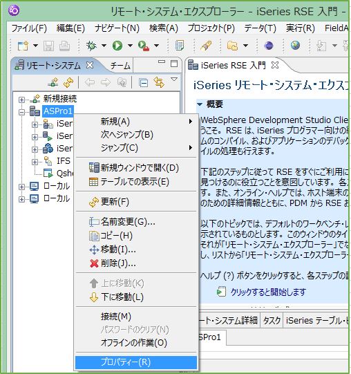Click the Print toolbar icon
The width and height of the screenshot is (351, 374).
point(64,46)
